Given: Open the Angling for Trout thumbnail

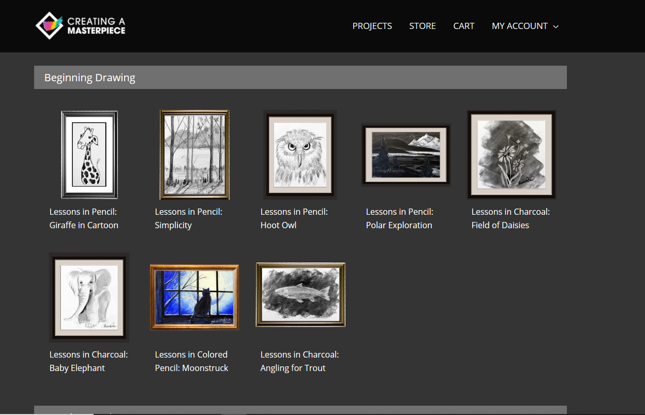Looking at the screenshot, I should coord(301,294).
